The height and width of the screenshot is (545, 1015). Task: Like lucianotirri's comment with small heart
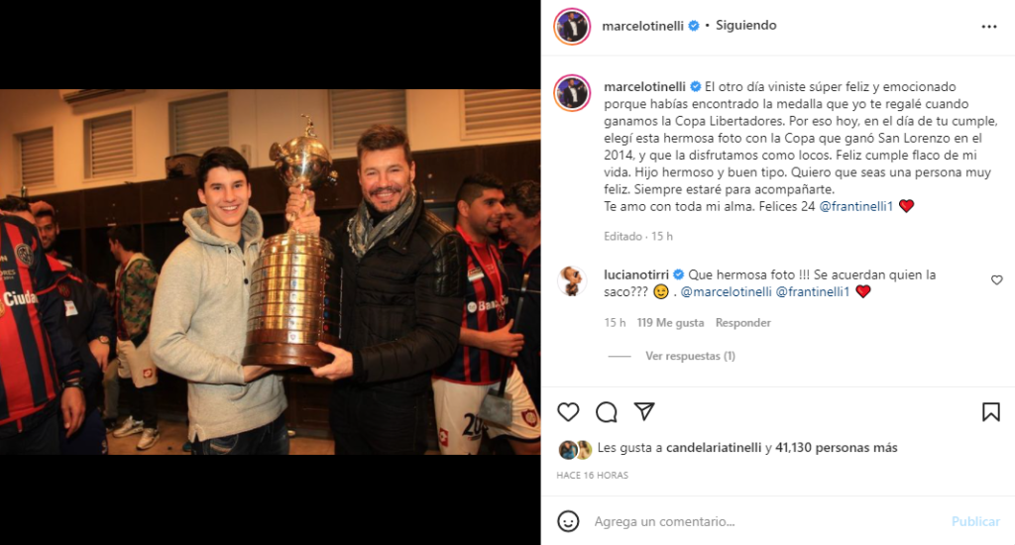click(997, 279)
